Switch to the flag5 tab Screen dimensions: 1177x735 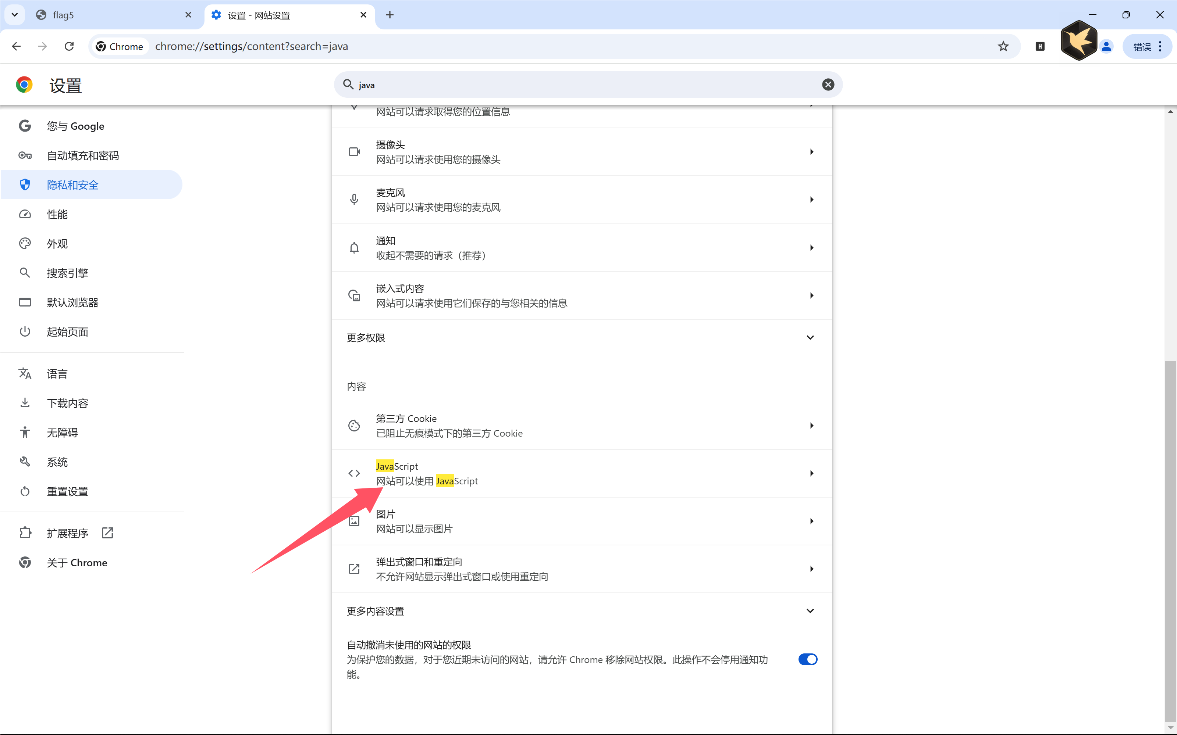point(114,15)
